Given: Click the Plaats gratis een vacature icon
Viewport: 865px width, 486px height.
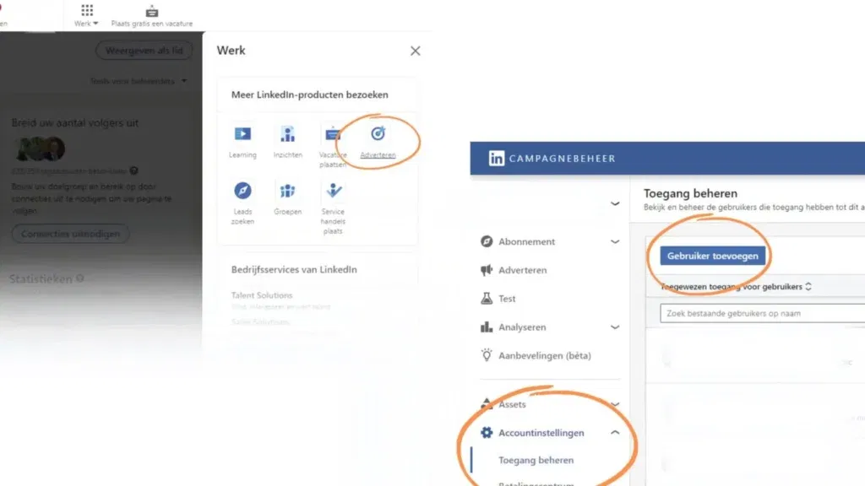Looking at the screenshot, I should (152, 11).
